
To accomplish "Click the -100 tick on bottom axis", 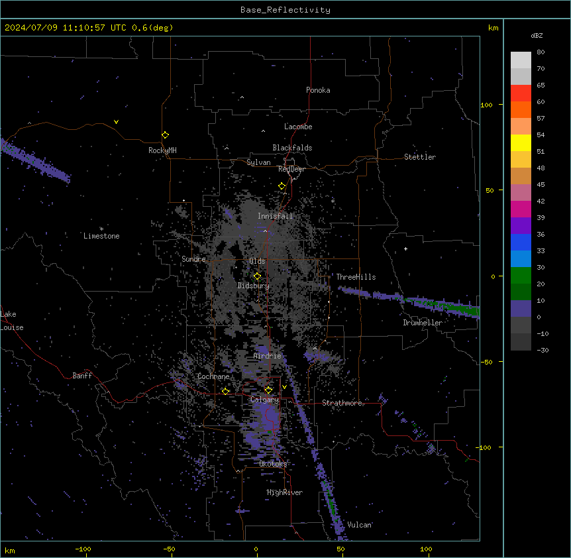I will coord(83,549).
